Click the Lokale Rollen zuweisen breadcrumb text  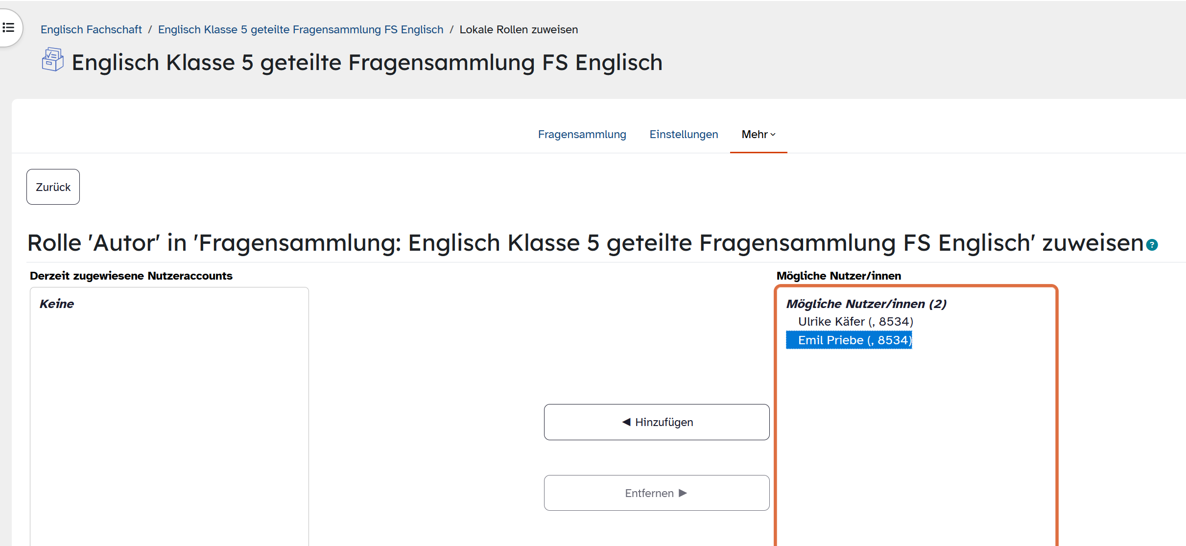tap(519, 29)
